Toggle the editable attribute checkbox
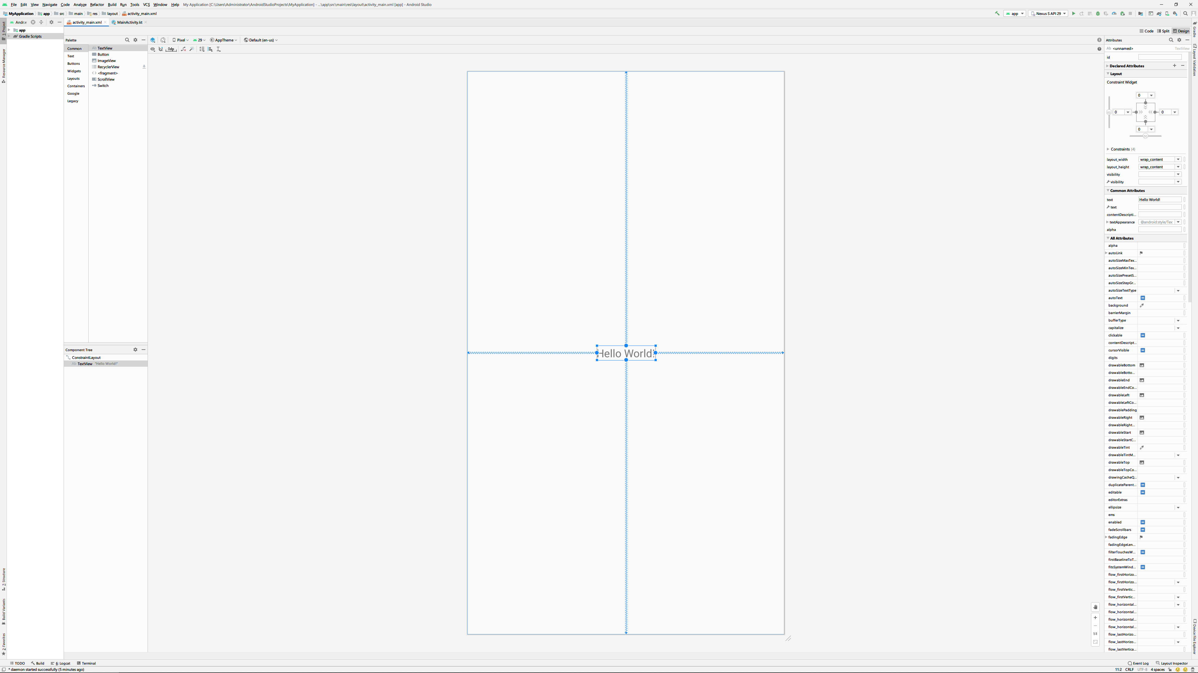The image size is (1198, 673). click(1143, 492)
